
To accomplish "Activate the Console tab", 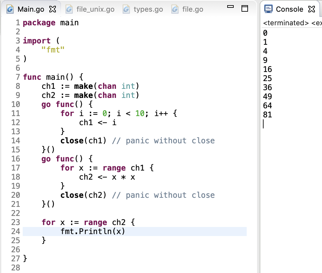I will coord(289,9).
